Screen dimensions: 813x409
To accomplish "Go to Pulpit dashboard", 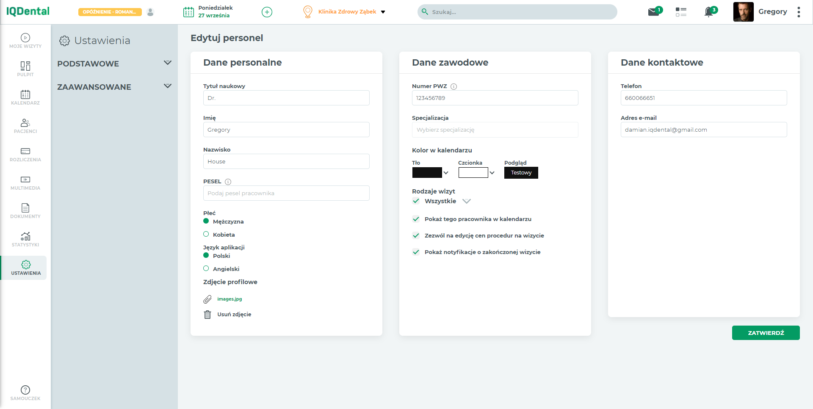I will click(25, 69).
